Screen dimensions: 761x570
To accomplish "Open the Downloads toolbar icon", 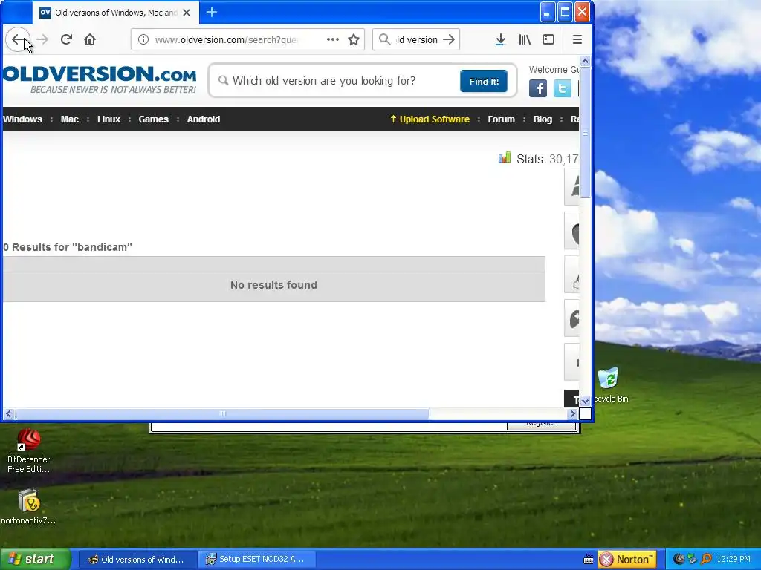I will (500, 40).
